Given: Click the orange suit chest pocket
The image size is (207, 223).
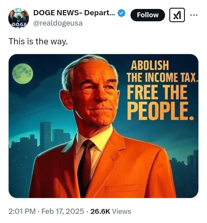Looking at the screenshot, I should 122,188.
